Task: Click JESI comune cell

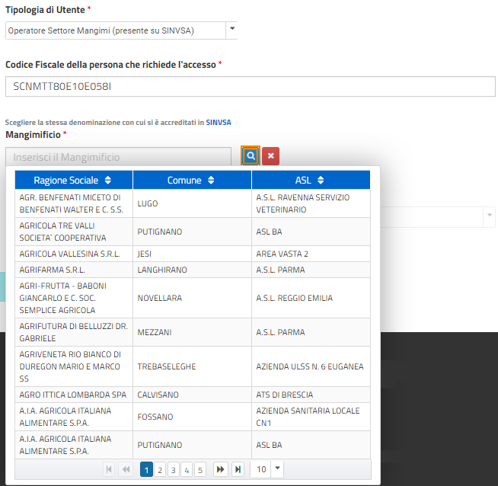Action: pos(192,254)
